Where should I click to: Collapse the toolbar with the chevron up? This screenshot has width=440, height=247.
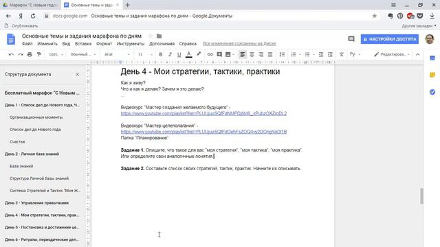click(x=417, y=54)
